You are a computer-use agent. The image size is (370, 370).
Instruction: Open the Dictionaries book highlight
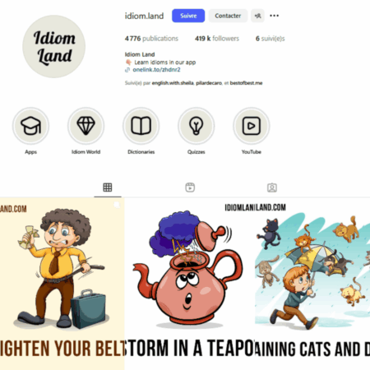click(141, 126)
